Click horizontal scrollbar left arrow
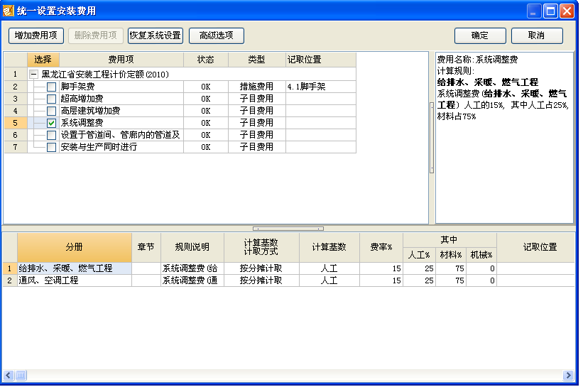 (9, 376)
